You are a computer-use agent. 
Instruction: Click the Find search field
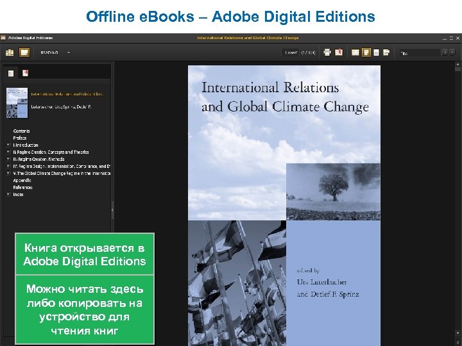tap(420, 53)
